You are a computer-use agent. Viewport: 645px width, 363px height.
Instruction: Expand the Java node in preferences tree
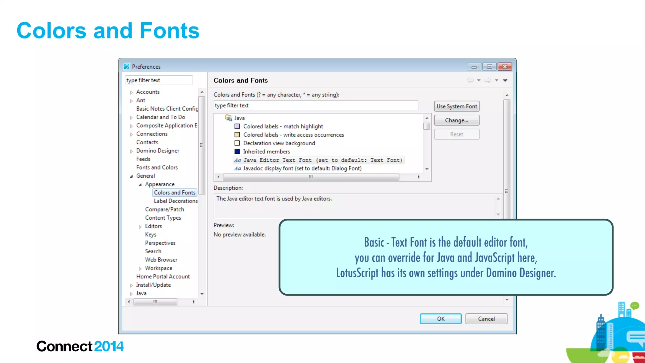click(131, 294)
